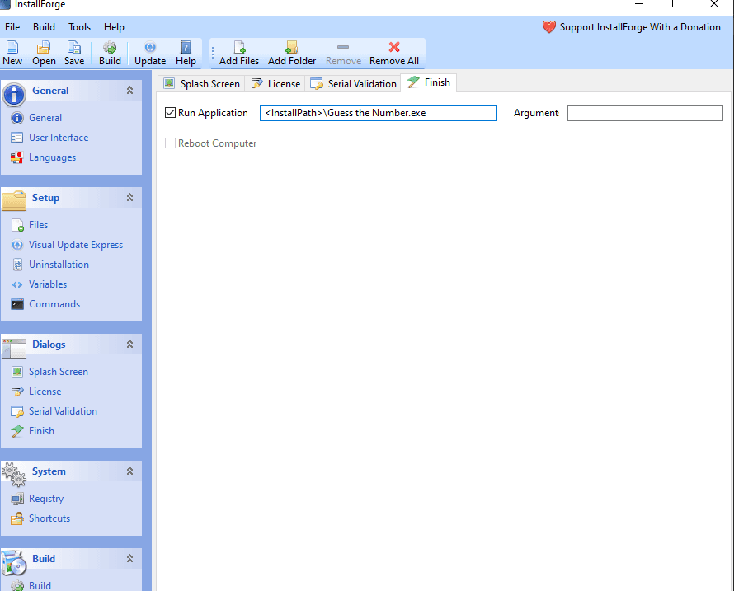Open Serial Validation sidebar item
This screenshot has width=734, height=591.
(63, 411)
